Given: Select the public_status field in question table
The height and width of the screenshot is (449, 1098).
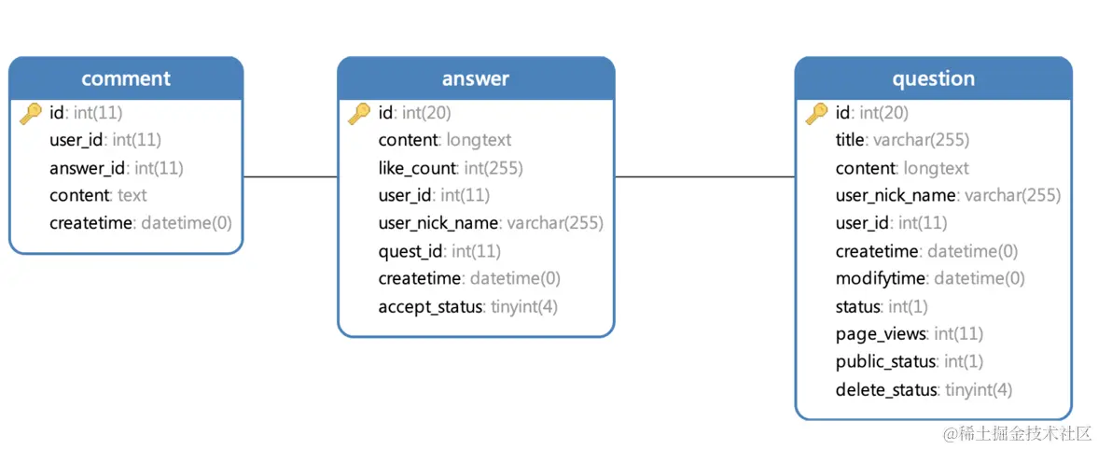Looking at the screenshot, I should coord(886,361).
